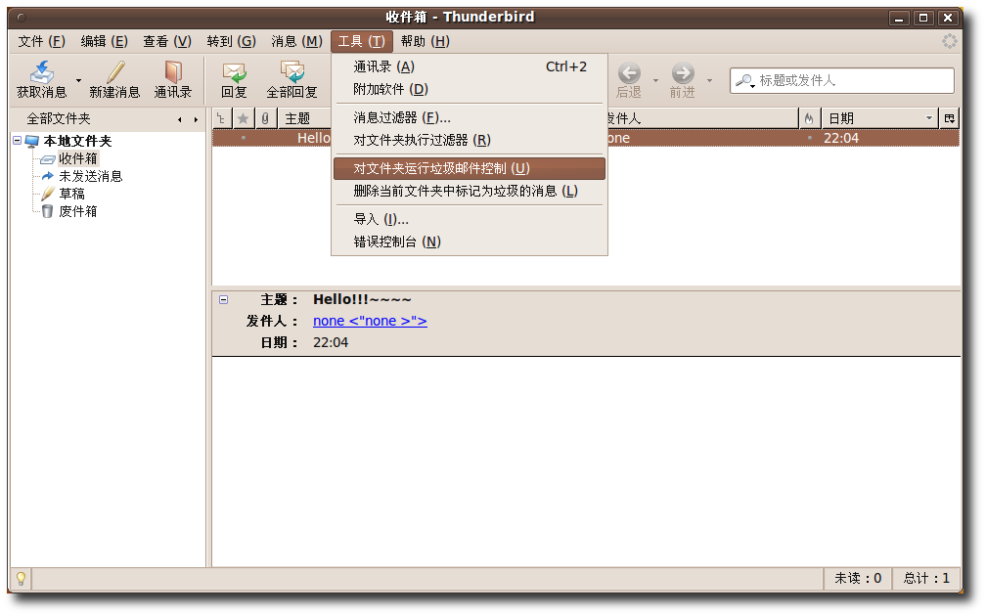Screen dimensions: 986x616
Task: Open the dropdown beside the 前进 button
Action: (709, 80)
